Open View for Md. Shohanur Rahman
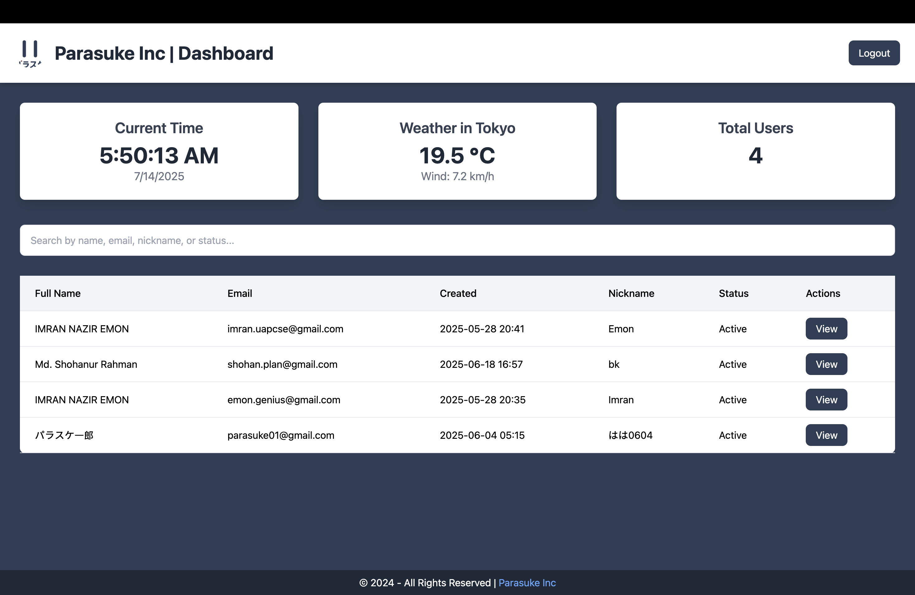Viewport: 915px width, 595px height. pyautogui.click(x=826, y=364)
